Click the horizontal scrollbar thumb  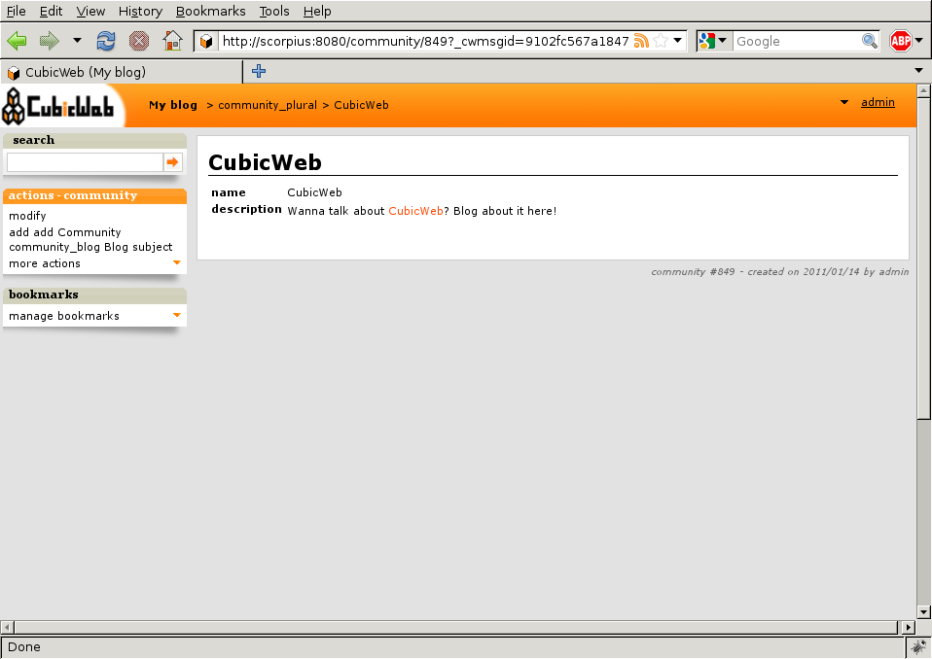455,627
